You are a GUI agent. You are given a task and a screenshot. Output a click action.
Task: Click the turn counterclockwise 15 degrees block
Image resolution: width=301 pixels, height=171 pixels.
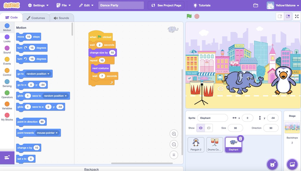point(32,59)
